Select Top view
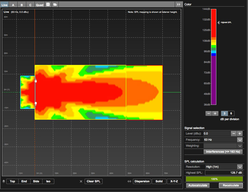 tap(12, 181)
